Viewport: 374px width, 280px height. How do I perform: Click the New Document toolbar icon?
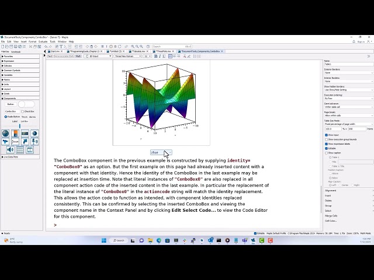pos(2,47)
